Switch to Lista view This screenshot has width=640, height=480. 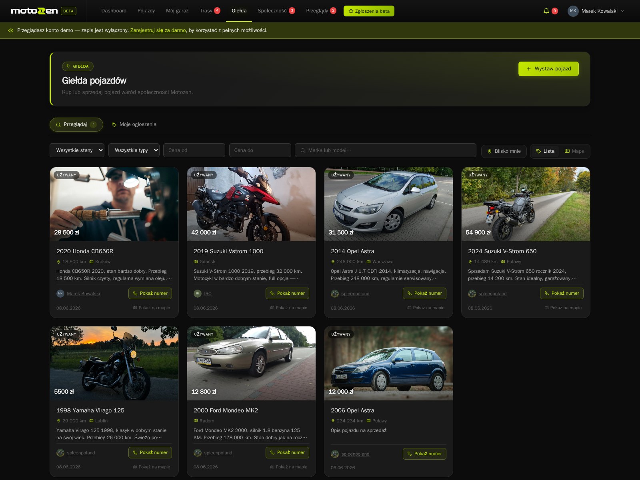[545, 151]
